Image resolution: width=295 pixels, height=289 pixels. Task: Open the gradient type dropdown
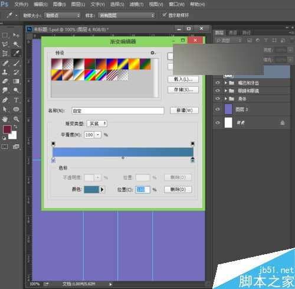(x=97, y=124)
